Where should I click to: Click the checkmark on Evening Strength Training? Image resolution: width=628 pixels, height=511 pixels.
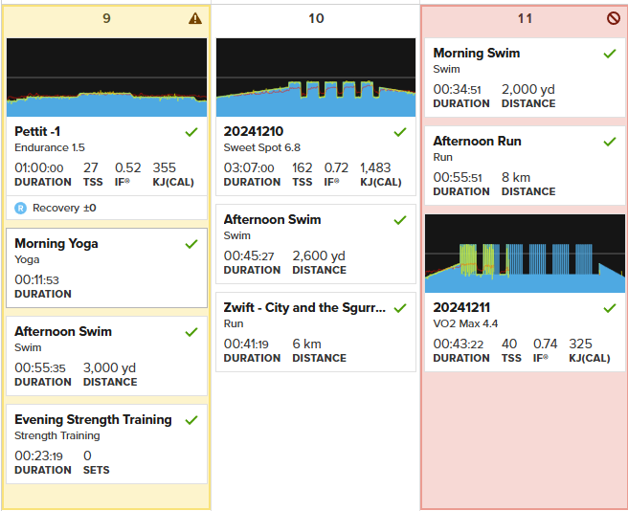(x=191, y=420)
